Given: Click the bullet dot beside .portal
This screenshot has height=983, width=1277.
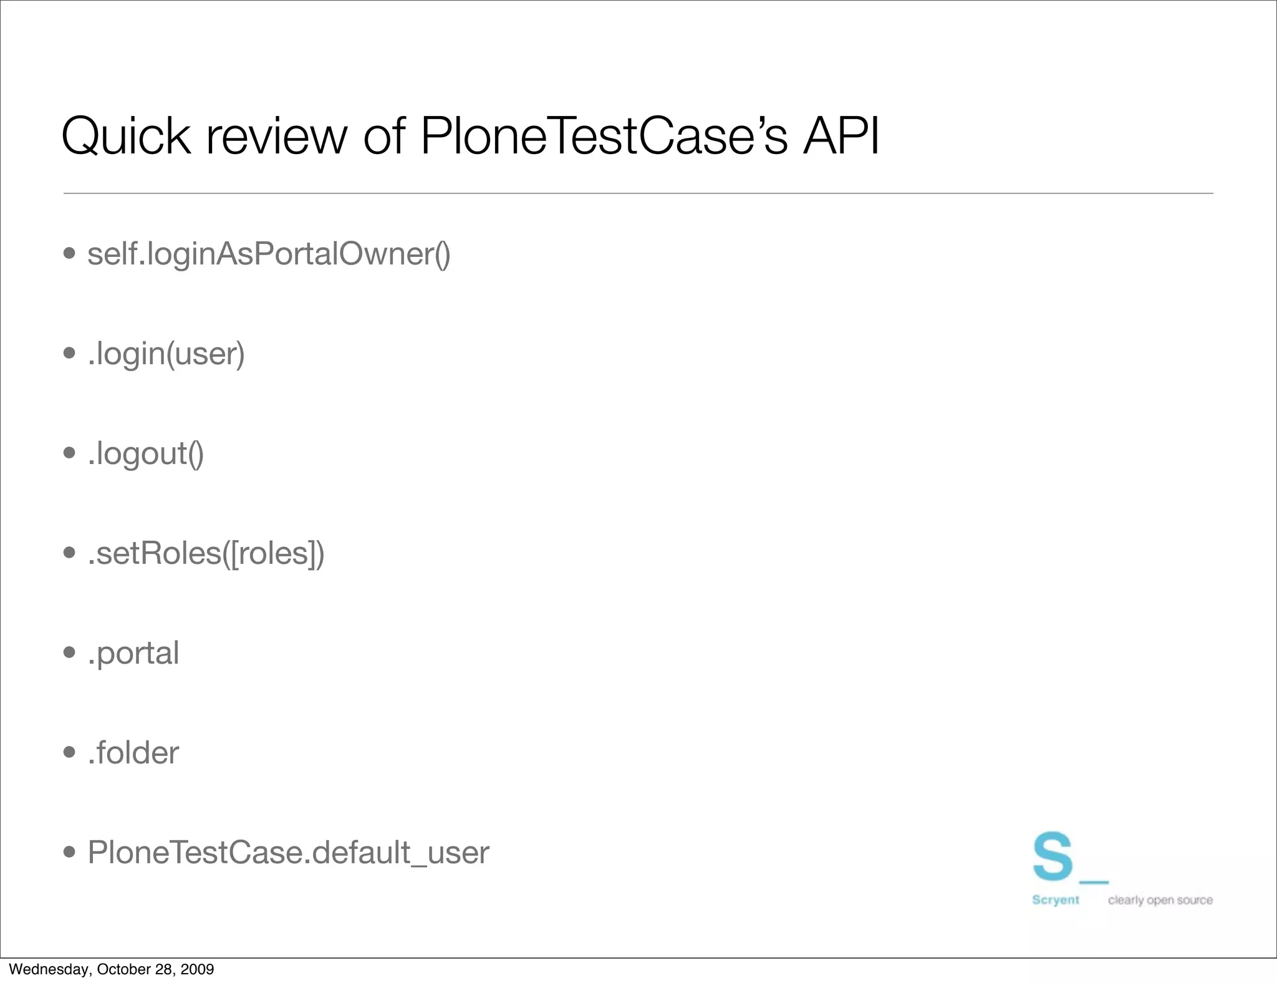Looking at the screenshot, I should coord(70,653).
